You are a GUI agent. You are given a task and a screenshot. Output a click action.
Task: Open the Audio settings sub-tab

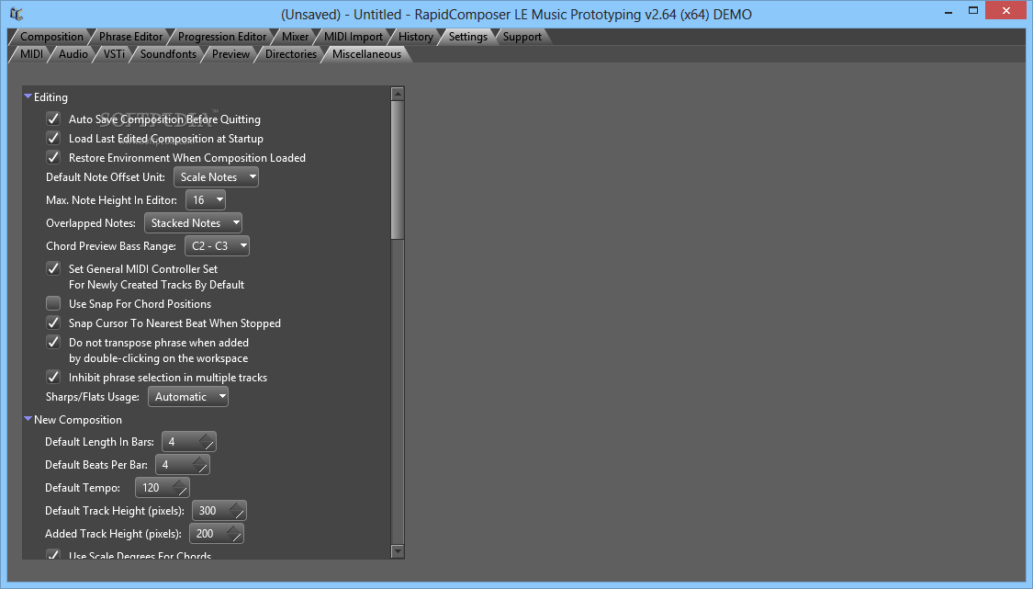pyautogui.click(x=73, y=54)
